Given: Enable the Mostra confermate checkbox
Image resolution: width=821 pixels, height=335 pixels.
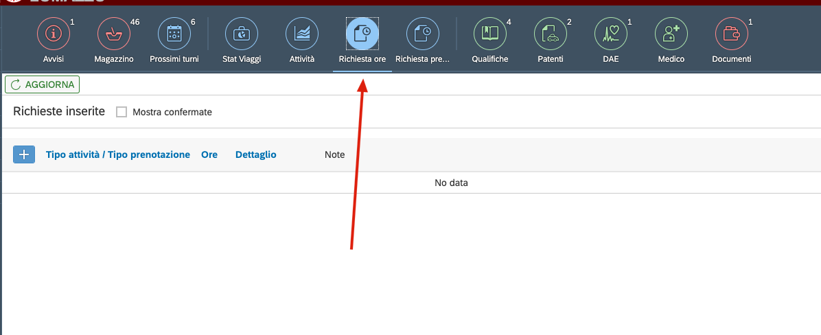Looking at the screenshot, I should coord(122,112).
